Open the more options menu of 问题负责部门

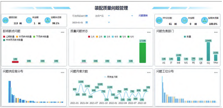click(216, 32)
